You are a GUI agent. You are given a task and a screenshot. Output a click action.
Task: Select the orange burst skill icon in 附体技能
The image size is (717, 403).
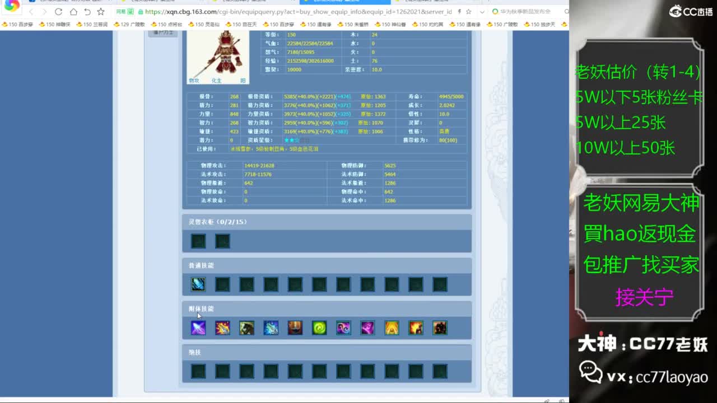click(222, 327)
